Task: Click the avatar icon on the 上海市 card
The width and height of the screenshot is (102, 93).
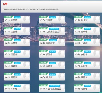Action: tap(97, 42)
